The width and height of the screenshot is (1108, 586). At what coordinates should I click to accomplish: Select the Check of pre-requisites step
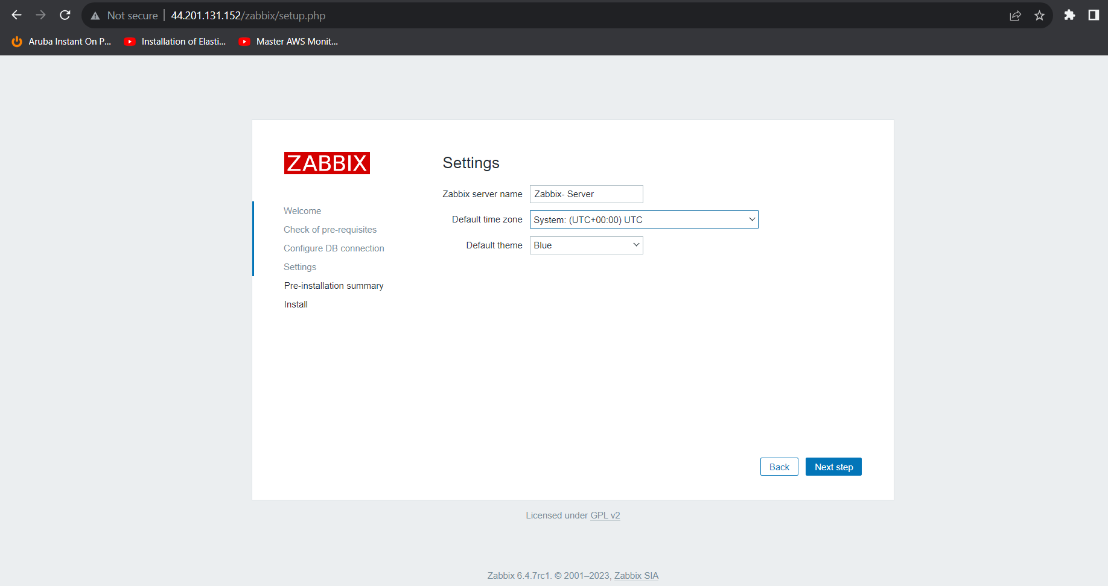coord(330,230)
